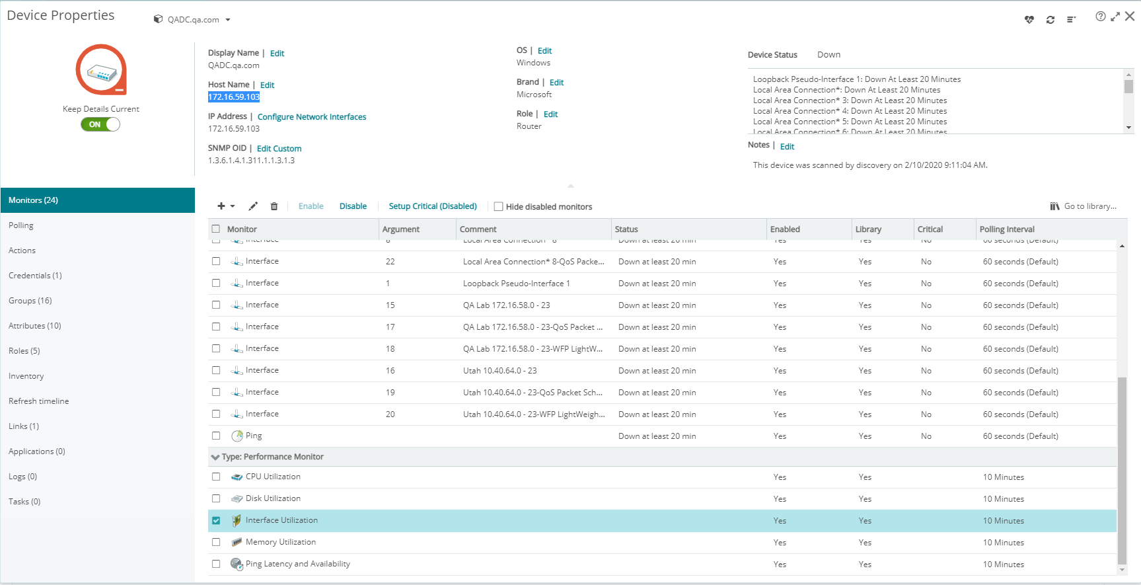The height and width of the screenshot is (585, 1141).
Task: Collapse the device details panel with the up arrow
Action: coord(571,186)
